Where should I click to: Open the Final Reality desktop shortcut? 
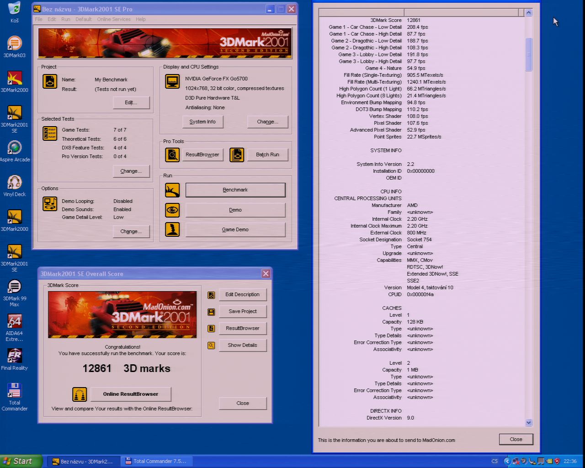pyautogui.click(x=15, y=360)
